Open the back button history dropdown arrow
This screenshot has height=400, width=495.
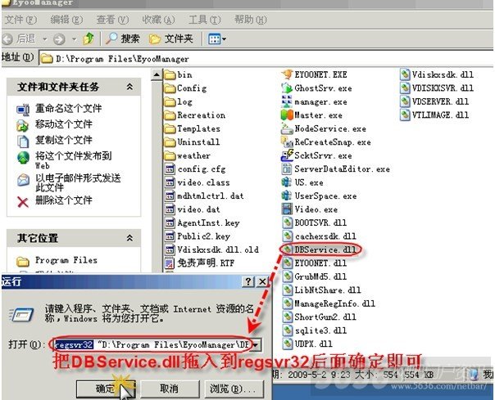pos(45,39)
